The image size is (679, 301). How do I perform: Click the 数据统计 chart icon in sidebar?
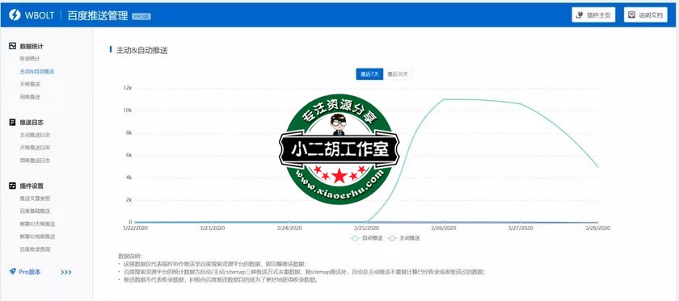pos(13,45)
